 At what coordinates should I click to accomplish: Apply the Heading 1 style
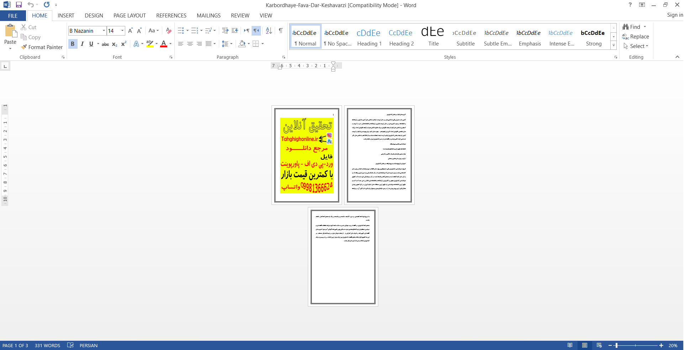pos(369,37)
